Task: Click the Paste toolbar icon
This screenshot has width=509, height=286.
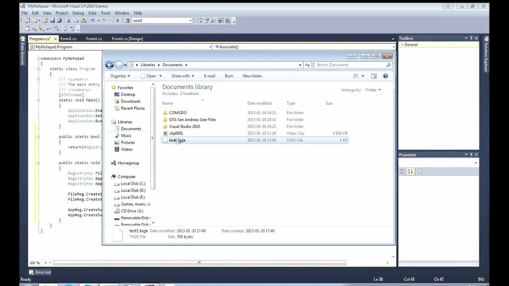Action: [83, 21]
